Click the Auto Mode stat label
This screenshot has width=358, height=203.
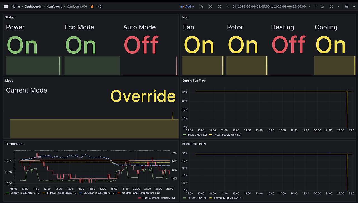(140, 27)
